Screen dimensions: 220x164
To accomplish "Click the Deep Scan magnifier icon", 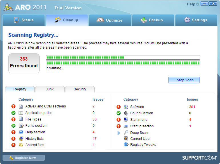I will (x=126, y=132).
